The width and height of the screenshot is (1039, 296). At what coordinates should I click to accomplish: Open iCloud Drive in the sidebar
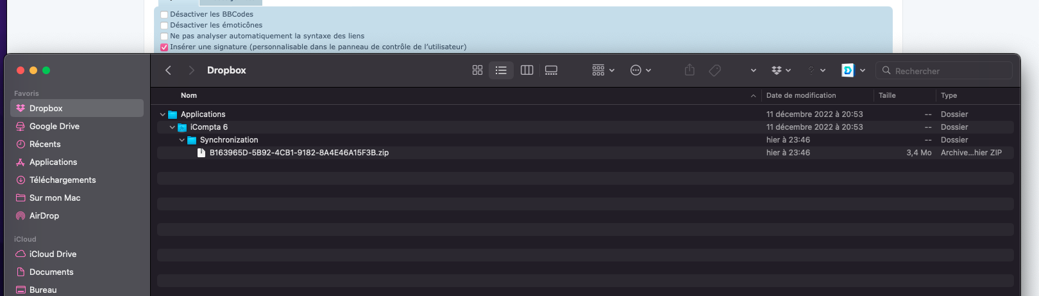(77, 254)
